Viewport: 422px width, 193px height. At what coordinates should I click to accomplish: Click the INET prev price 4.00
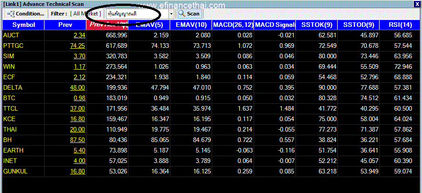[79, 161]
